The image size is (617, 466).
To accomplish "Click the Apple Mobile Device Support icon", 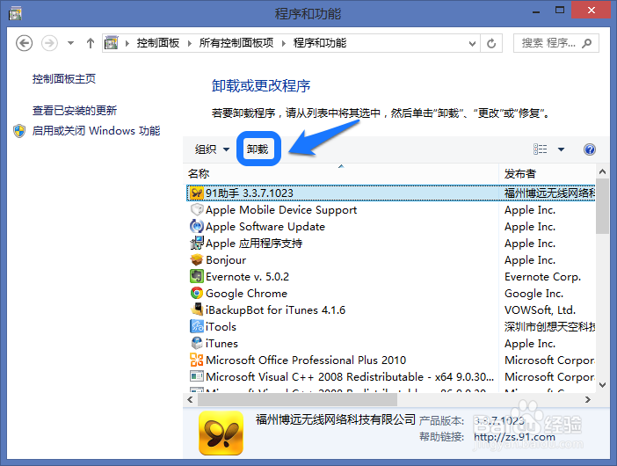I will pyautogui.click(x=196, y=210).
